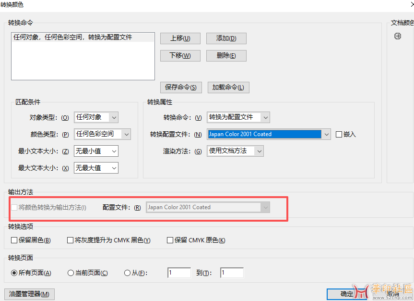Screen dimensions: 414x301
Task: Open the 对象类型 dropdown
Action: click(x=96, y=117)
